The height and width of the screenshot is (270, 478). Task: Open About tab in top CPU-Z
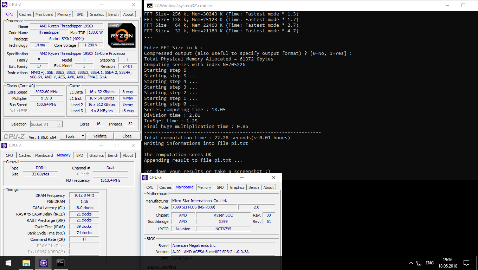click(128, 14)
